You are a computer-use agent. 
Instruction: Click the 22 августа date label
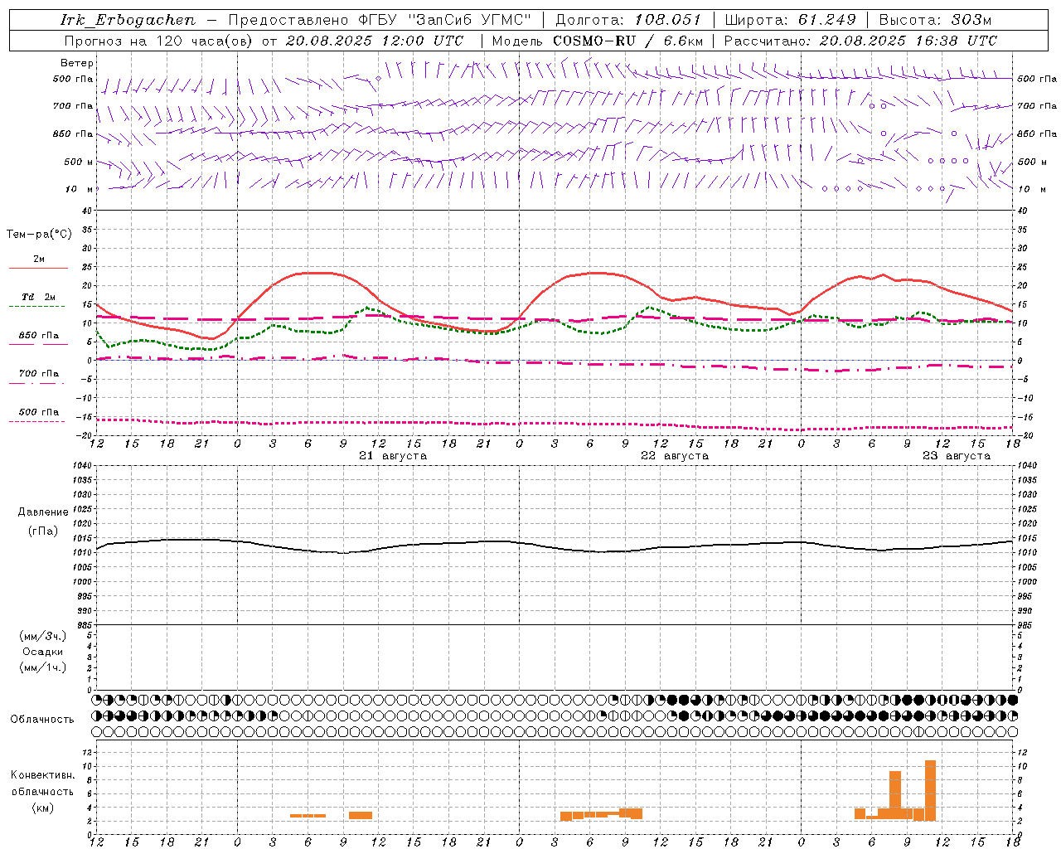click(675, 456)
